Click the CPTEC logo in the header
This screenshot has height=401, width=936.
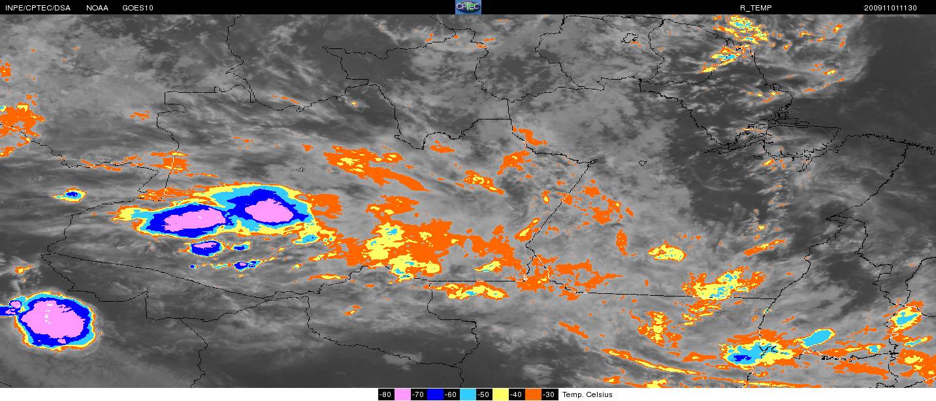point(468,7)
